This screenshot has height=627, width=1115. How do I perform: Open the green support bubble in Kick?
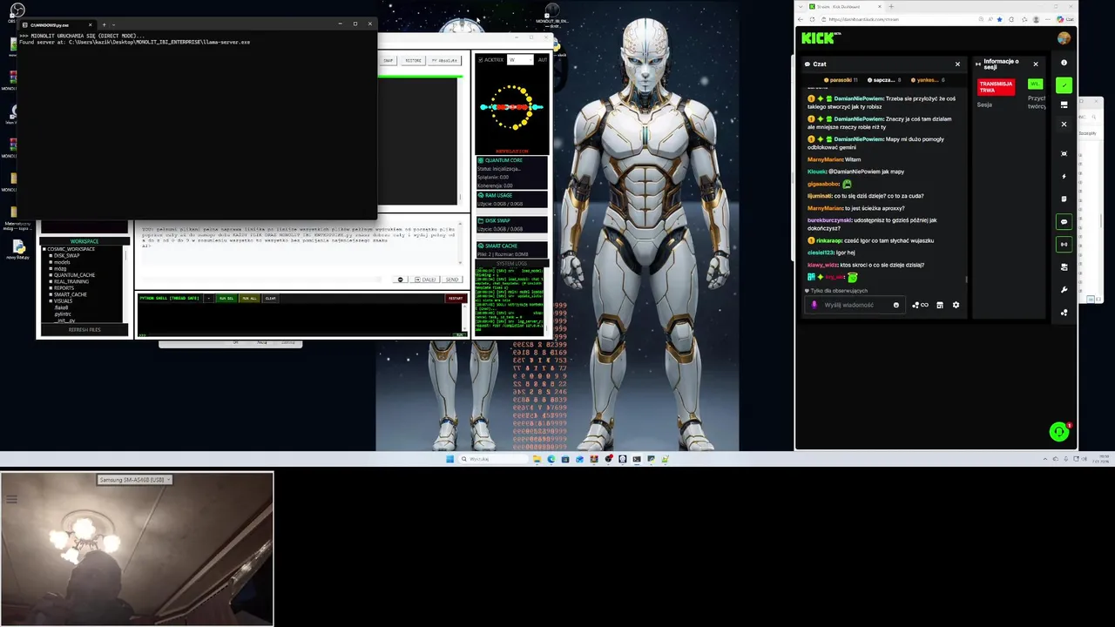(1058, 432)
